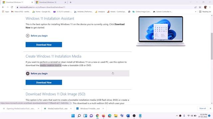Click the Create Windows 11 Installation Media heading
This screenshot has height=119, width=213.
click(53, 56)
